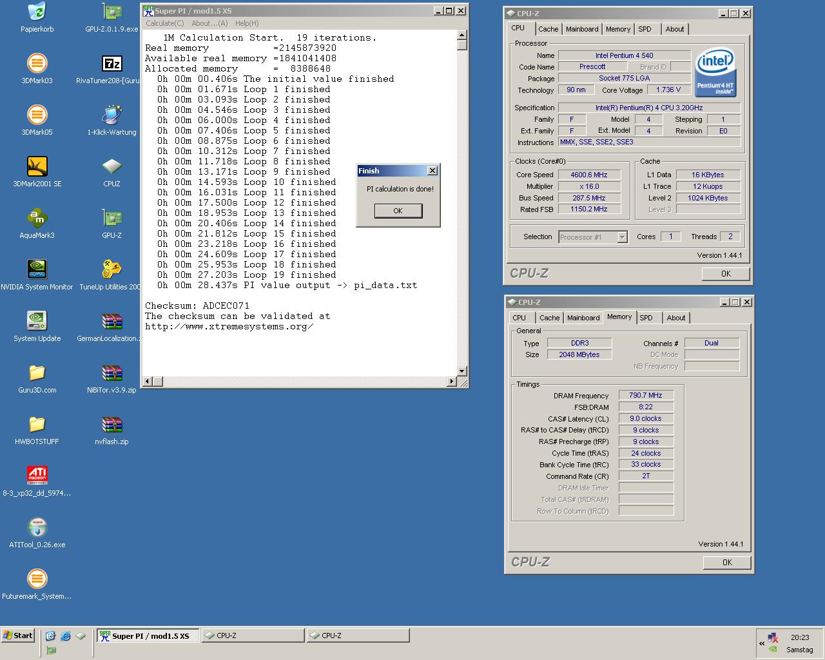Image resolution: width=825 pixels, height=660 pixels.
Task: Click the Core Voltage 1.736 V value
Action: (668, 90)
